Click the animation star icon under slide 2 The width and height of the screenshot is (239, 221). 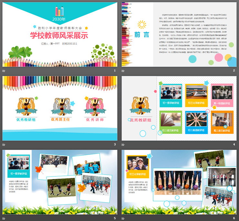pyautogui.click(x=123, y=71)
